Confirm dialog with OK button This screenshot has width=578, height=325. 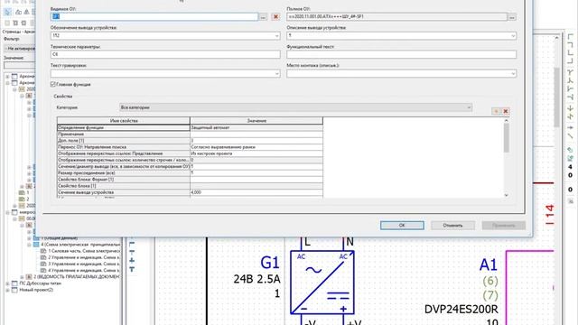[x=402, y=225]
